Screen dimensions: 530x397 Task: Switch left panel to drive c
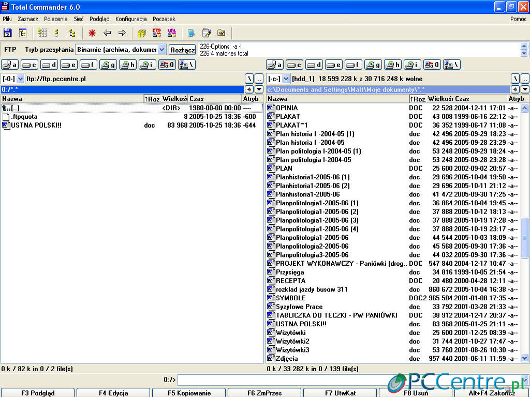tap(29, 65)
